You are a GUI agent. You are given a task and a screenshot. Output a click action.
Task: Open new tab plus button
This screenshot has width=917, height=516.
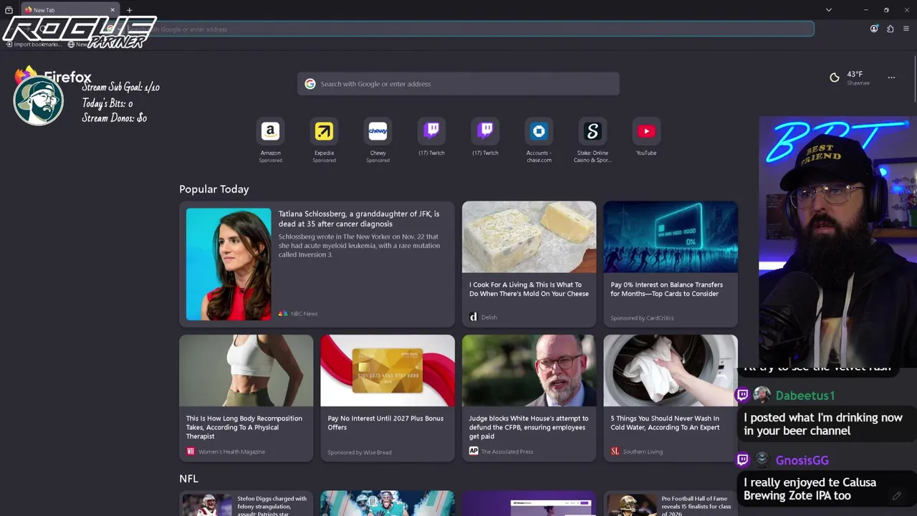[129, 10]
